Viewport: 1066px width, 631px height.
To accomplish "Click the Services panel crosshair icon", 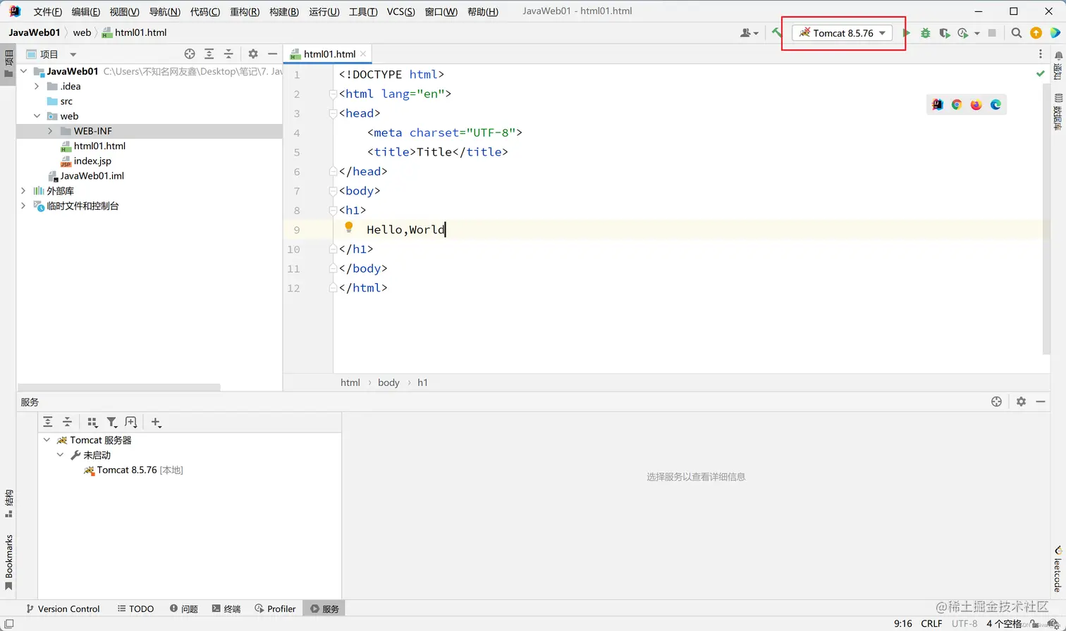I will pos(996,401).
